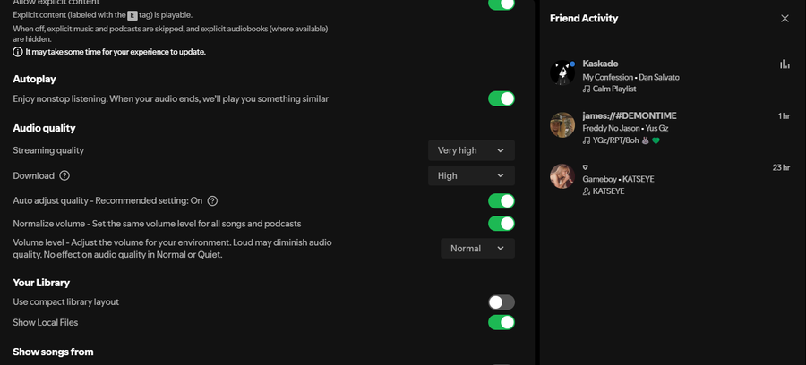Click the Auto adjust quality help icon

tap(212, 200)
